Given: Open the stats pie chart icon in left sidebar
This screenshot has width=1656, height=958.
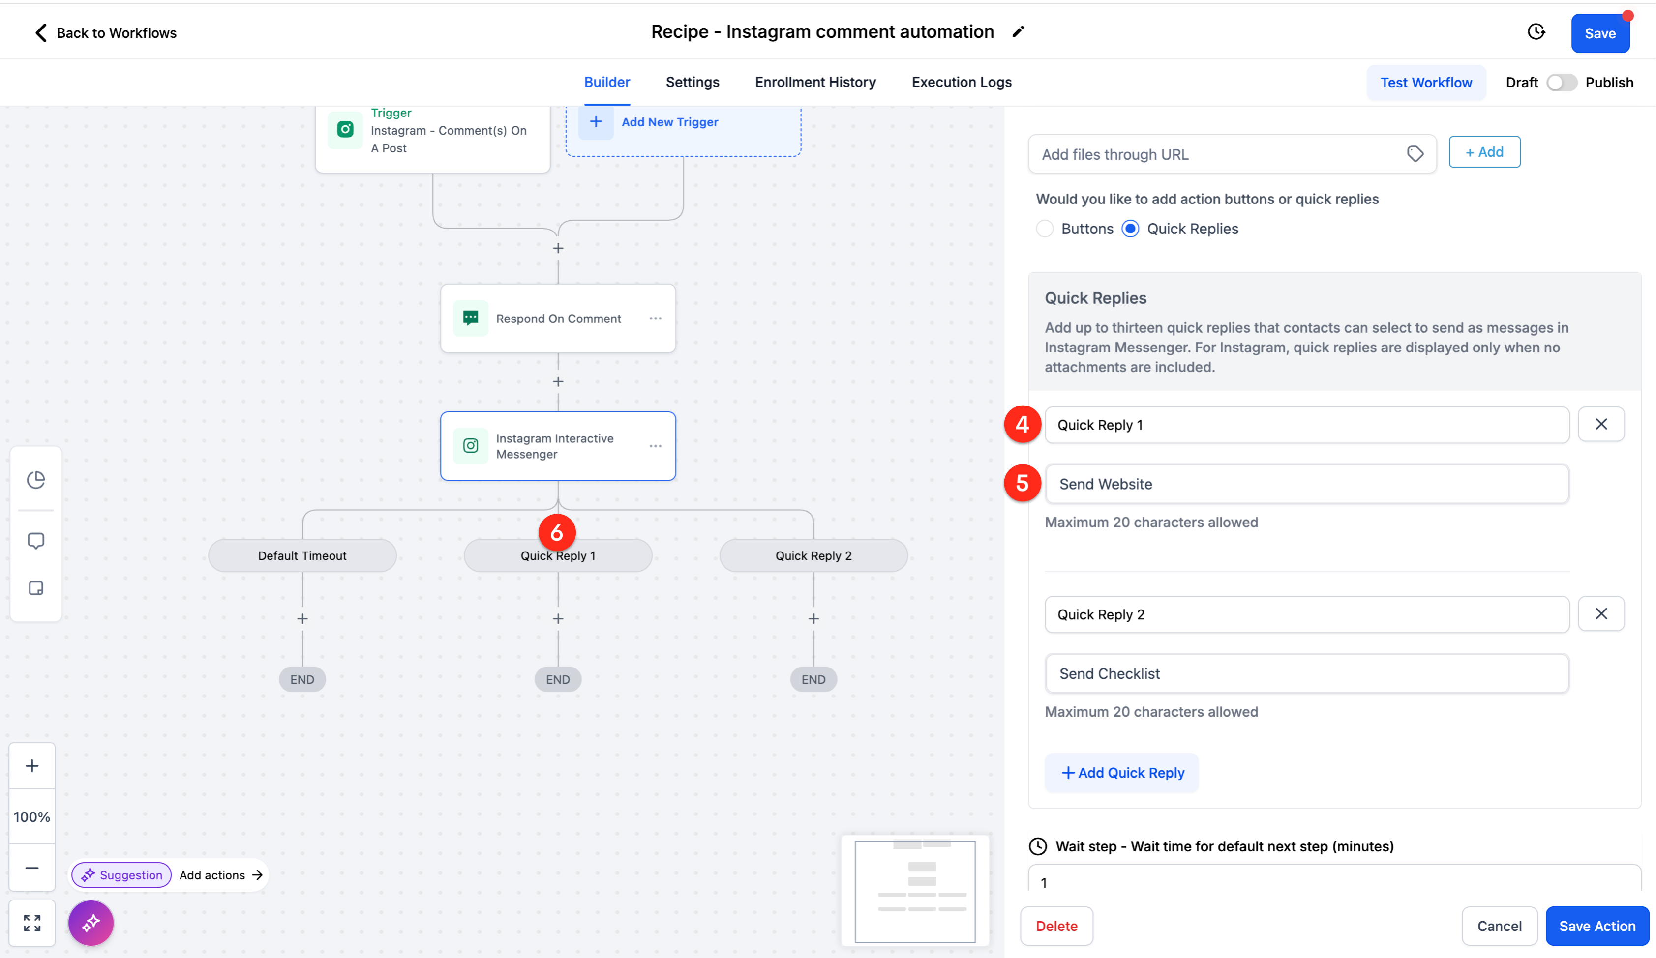Looking at the screenshot, I should click(x=36, y=480).
